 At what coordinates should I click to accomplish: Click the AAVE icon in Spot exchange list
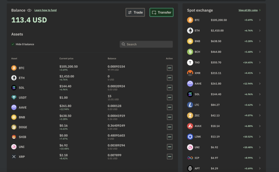pos(190,84)
